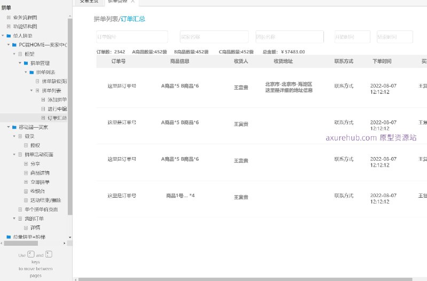Go to 拼单列表 in the breadcrumb

(x=106, y=19)
